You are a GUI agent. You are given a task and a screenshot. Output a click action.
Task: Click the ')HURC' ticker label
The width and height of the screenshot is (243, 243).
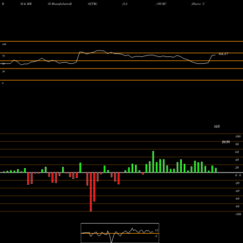tap(161, 4)
